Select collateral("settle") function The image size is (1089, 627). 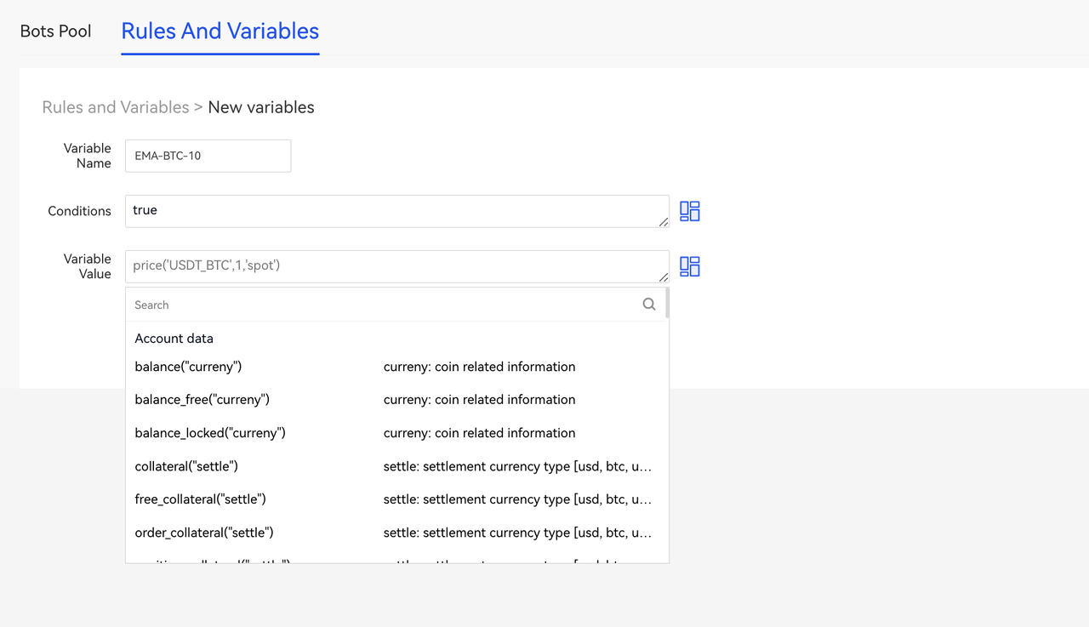[186, 466]
